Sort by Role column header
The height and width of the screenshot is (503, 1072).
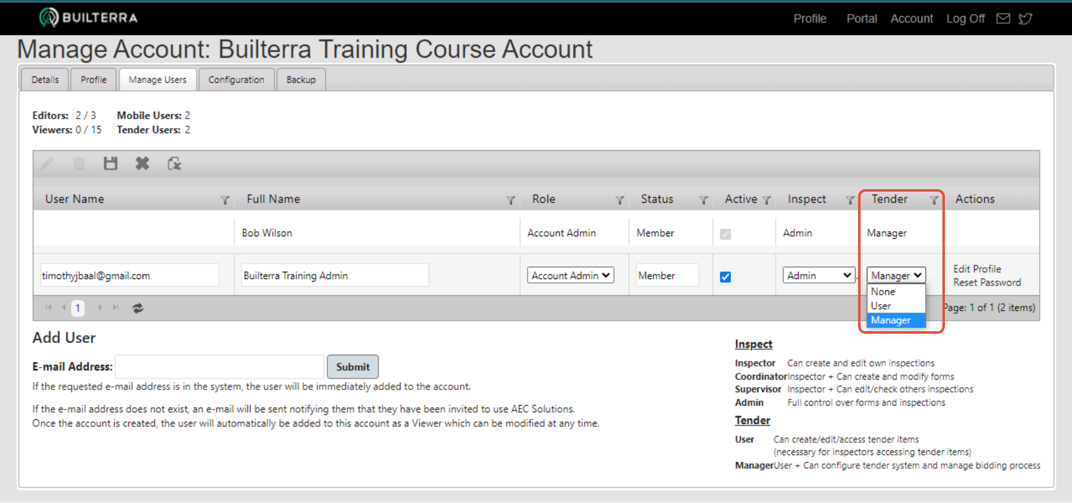point(544,199)
